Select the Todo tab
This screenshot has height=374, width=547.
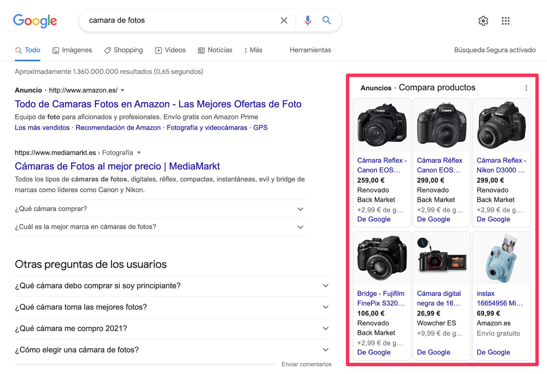coord(28,50)
